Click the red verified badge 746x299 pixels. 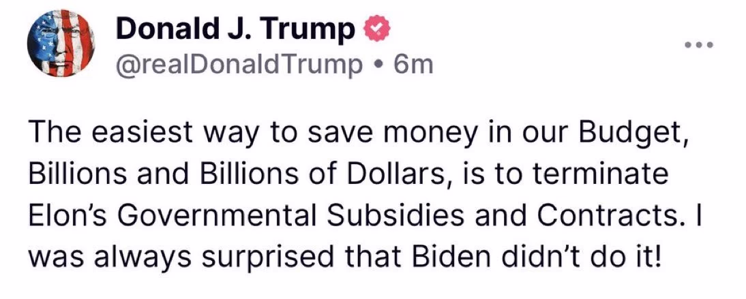pyautogui.click(x=374, y=29)
